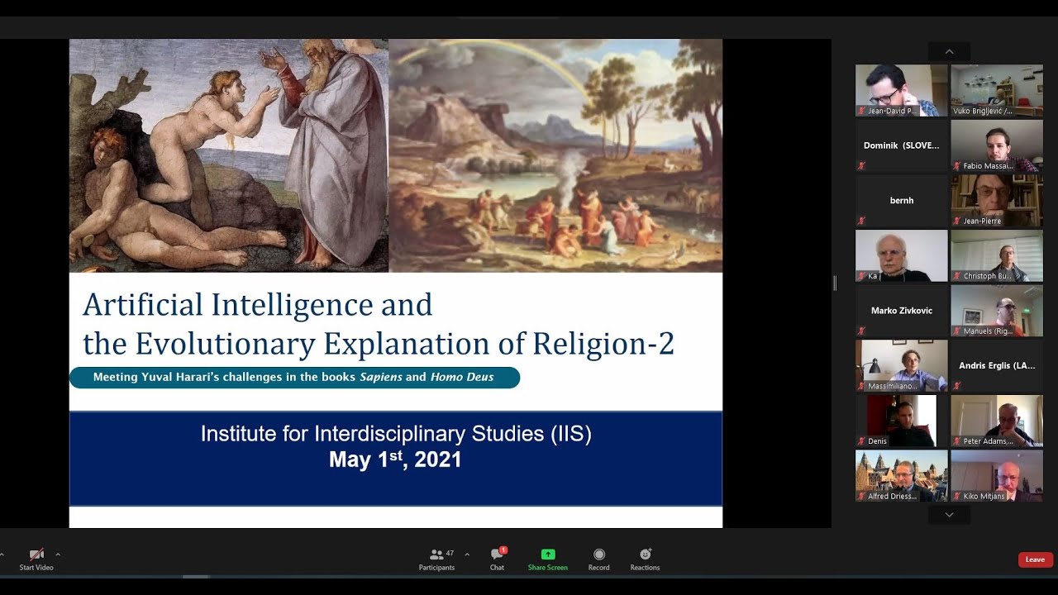This screenshot has height=595, width=1058.
Task: Show previous gallery page with the up arrow
Action: coord(949,51)
